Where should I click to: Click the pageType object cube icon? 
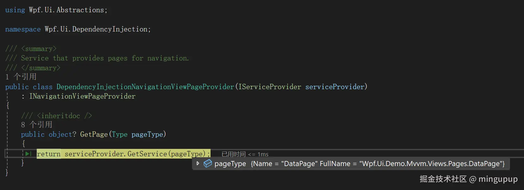[207, 163]
